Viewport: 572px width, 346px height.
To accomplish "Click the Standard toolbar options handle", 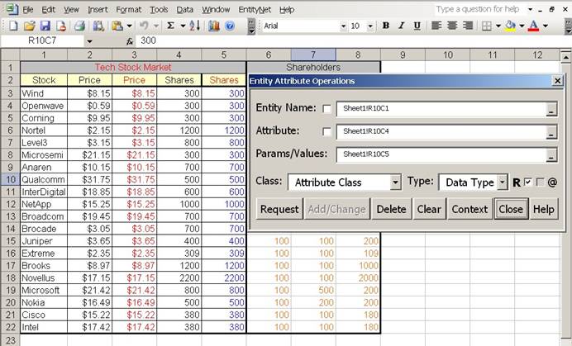I will pos(251,26).
